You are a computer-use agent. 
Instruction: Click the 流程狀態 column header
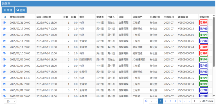pyautogui.click(x=204, y=17)
